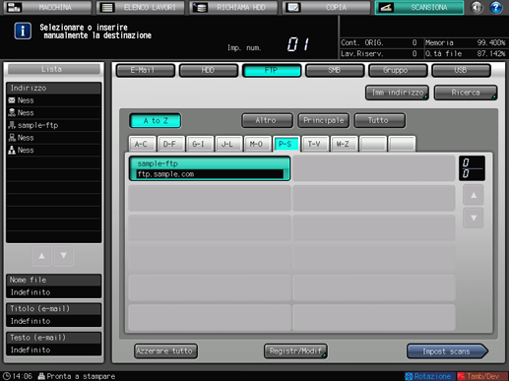Switch to RICHIAMA HDD tab
This screenshot has width=509, height=381.
pyautogui.click(x=233, y=7)
